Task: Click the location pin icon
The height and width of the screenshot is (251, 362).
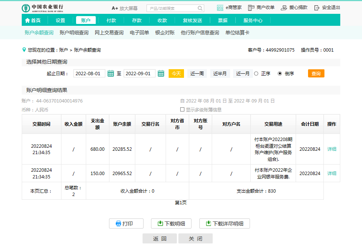Action: (x=24, y=50)
